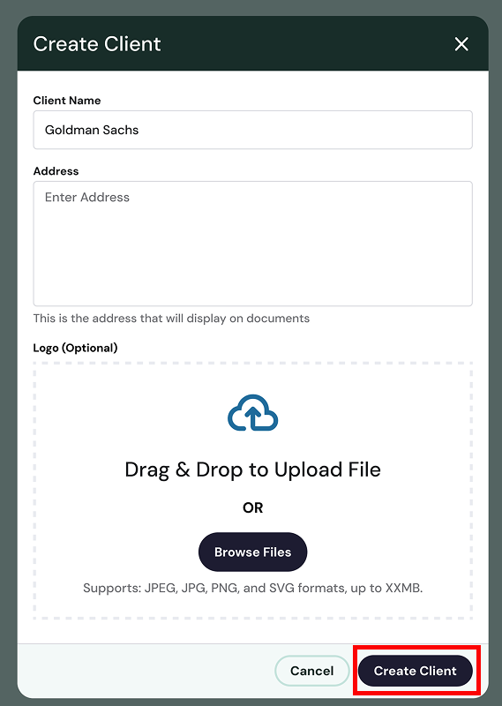Click the supported formats note below Browse Files

coord(252,588)
